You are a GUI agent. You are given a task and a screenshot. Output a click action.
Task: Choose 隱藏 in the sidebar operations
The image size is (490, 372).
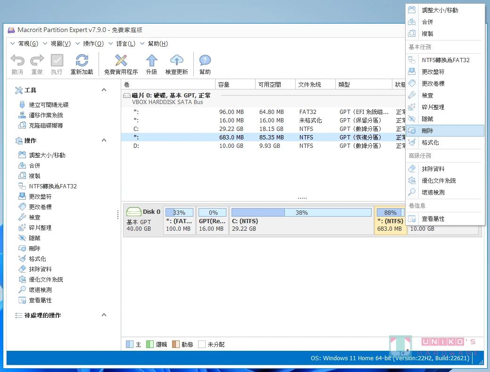pyautogui.click(x=29, y=238)
